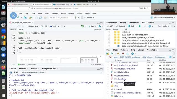Stage 2023-2024-hiv-workshop.Rproj checkbox
The height and width of the screenshot is (99, 177).
click(109, 35)
